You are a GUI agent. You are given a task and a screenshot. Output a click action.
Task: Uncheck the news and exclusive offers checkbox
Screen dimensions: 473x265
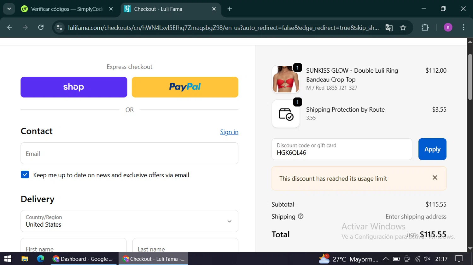click(x=25, y=174)
